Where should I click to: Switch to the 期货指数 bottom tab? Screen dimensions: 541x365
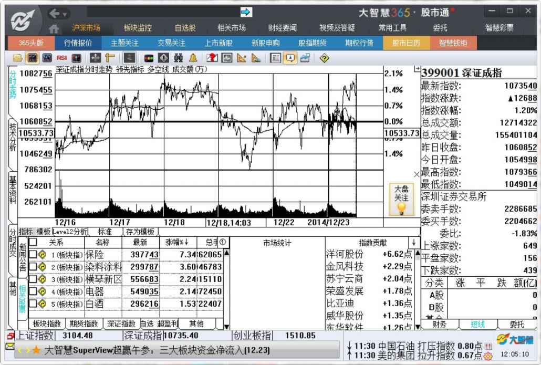[x=84, y=324]
